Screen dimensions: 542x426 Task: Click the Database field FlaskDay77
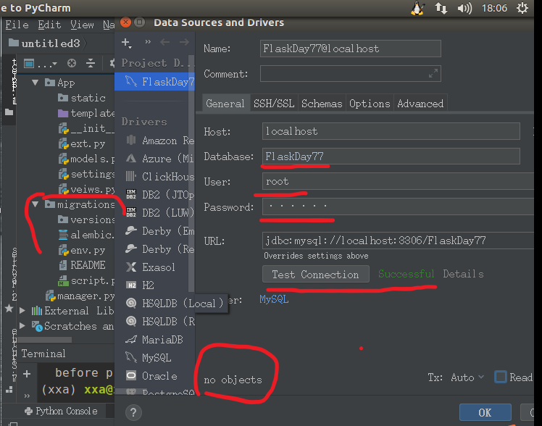pyautogui.click(x=391, y=156)
